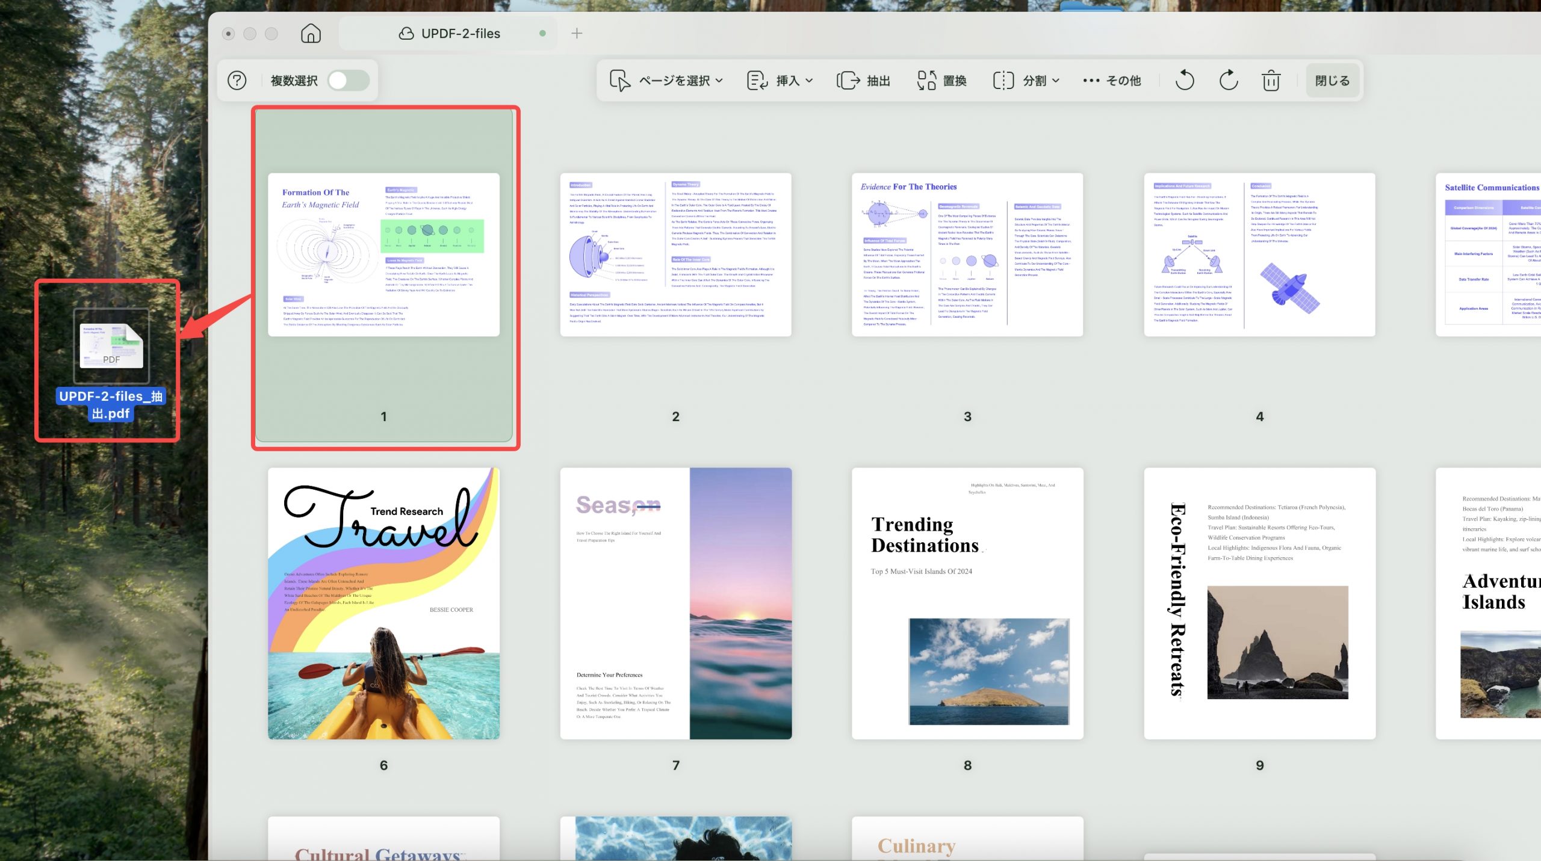Image resolution: width=1541 pixels, height=861 pixels.
Task: Select the Evidence For The Theories page
Action: point(967,255)
